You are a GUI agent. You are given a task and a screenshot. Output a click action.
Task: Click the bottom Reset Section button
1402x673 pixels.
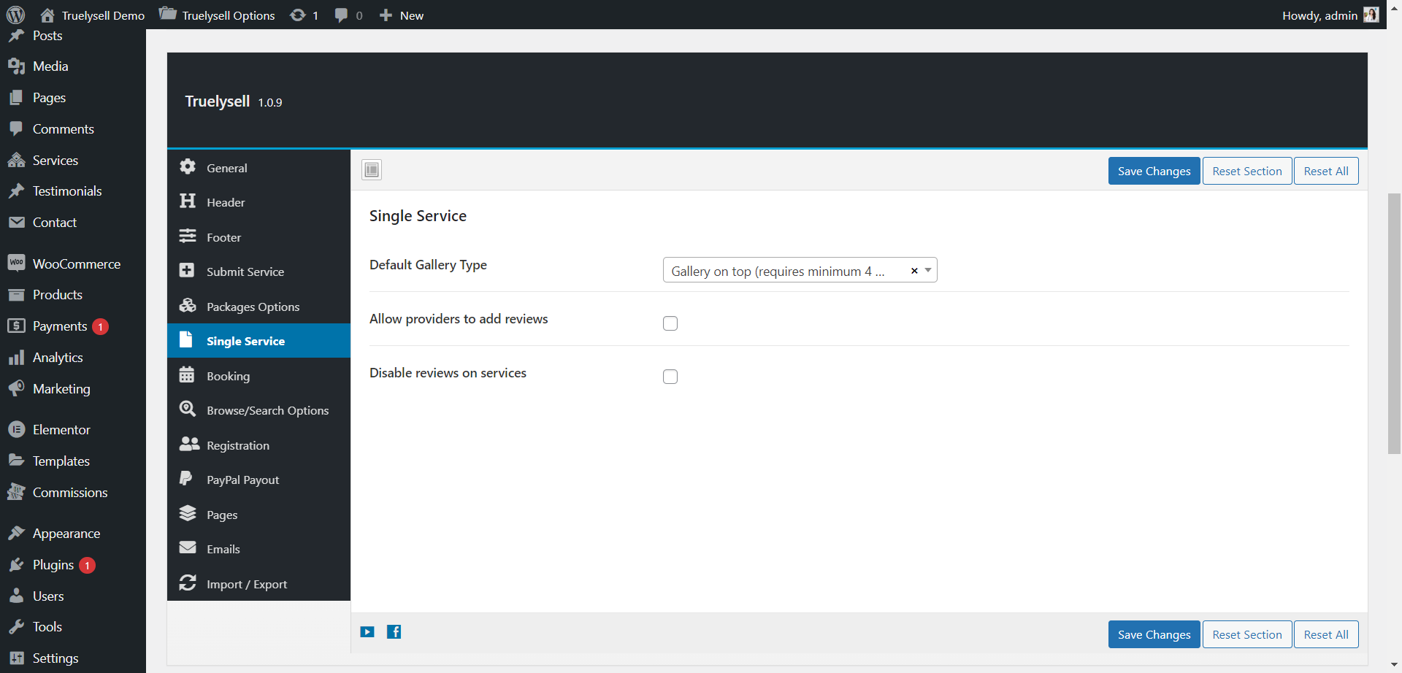pos(1246,634)
